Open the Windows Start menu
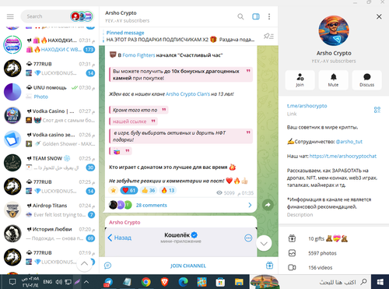Screen dimensions: 389x289 click(x=380, y=282)
